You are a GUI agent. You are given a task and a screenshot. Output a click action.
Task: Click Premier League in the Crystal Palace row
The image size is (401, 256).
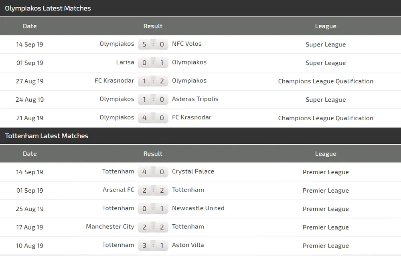pyautogui.click(x=326, y=172)
